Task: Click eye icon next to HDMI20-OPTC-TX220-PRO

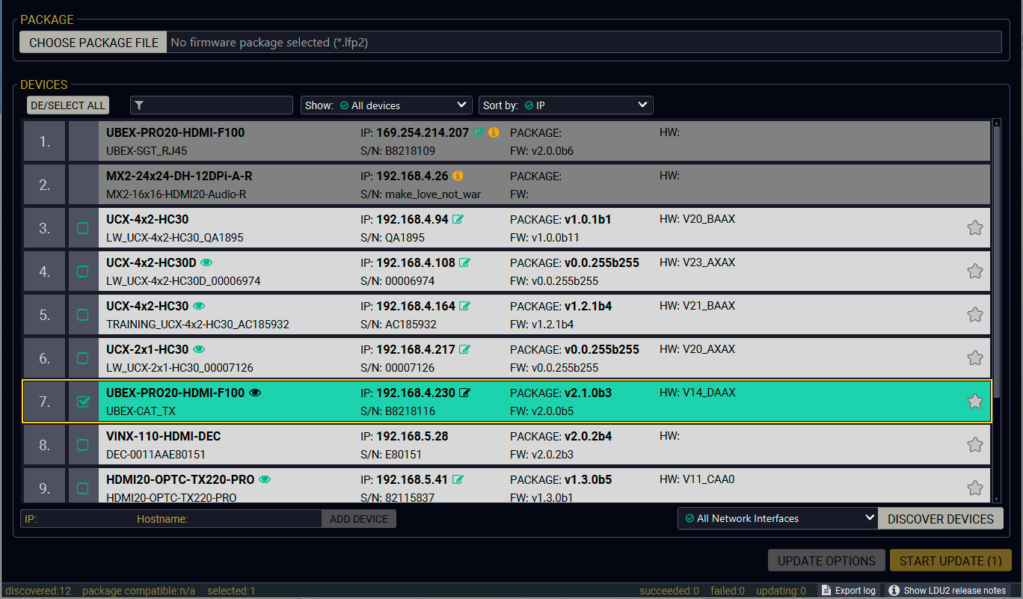Action: [265, 479]
